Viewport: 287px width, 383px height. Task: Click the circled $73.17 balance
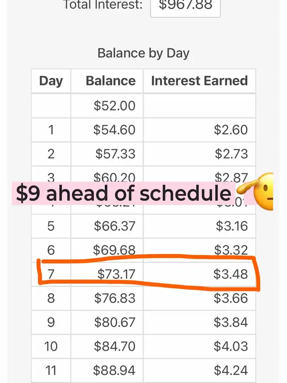click(115, 274)
